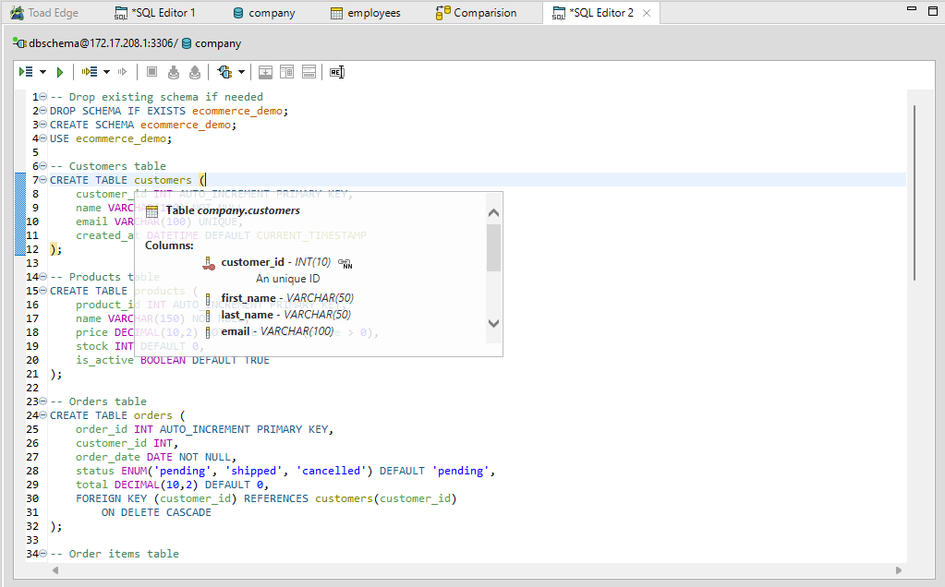Viewport: 945px width, 587px height.
Task: Click the Rollback transaction icon
Action: (x=195, y=72)
